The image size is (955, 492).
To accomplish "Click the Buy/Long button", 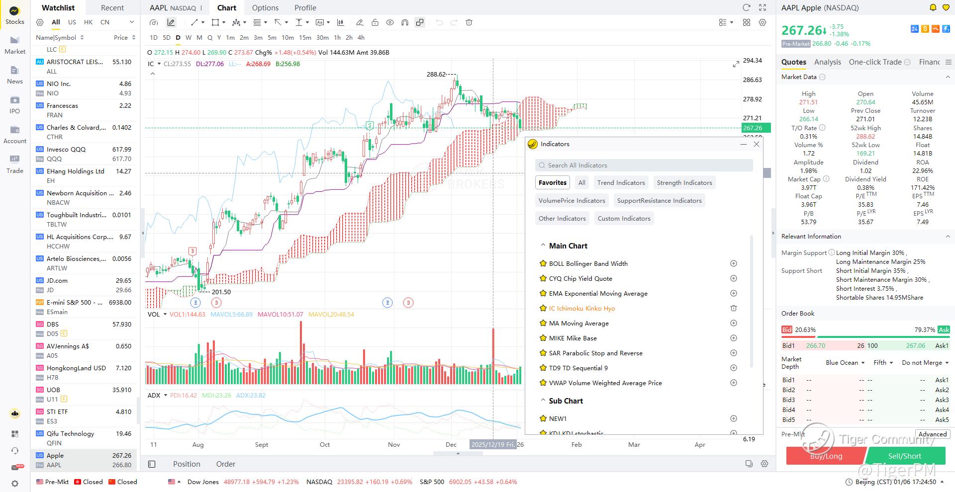I will [x=826, y=456].
